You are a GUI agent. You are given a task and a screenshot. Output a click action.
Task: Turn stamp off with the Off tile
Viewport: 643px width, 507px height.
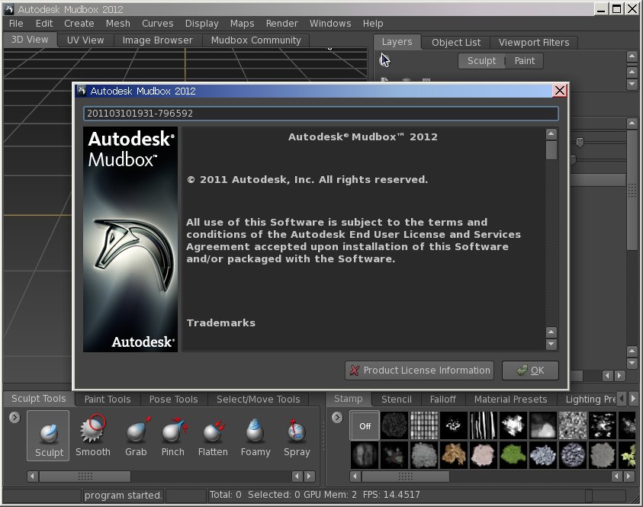(365, 426)
